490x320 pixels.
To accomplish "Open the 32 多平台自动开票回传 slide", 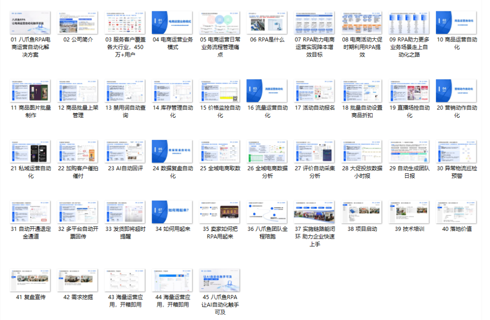I will click(x=78, y=212).
